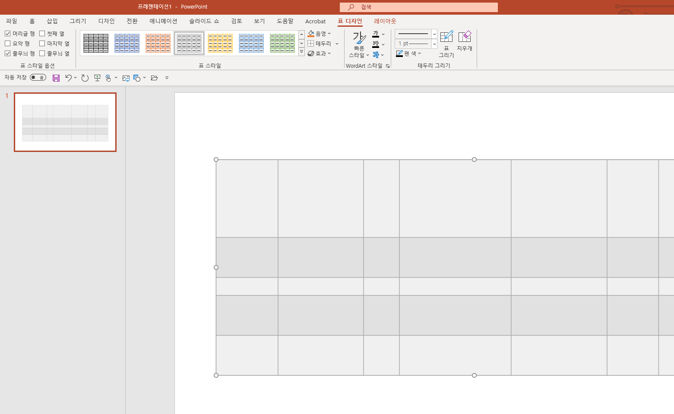674x414 pixels.
Task: Click in the search (검색) box
Action: pyautogui.click(x=419, y=7)
